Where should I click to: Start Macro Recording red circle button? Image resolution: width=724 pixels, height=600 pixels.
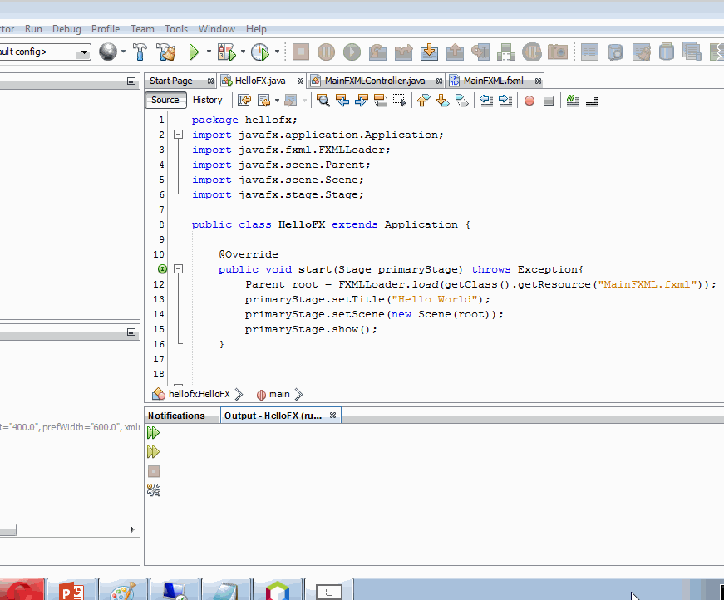tap(529, 101)
